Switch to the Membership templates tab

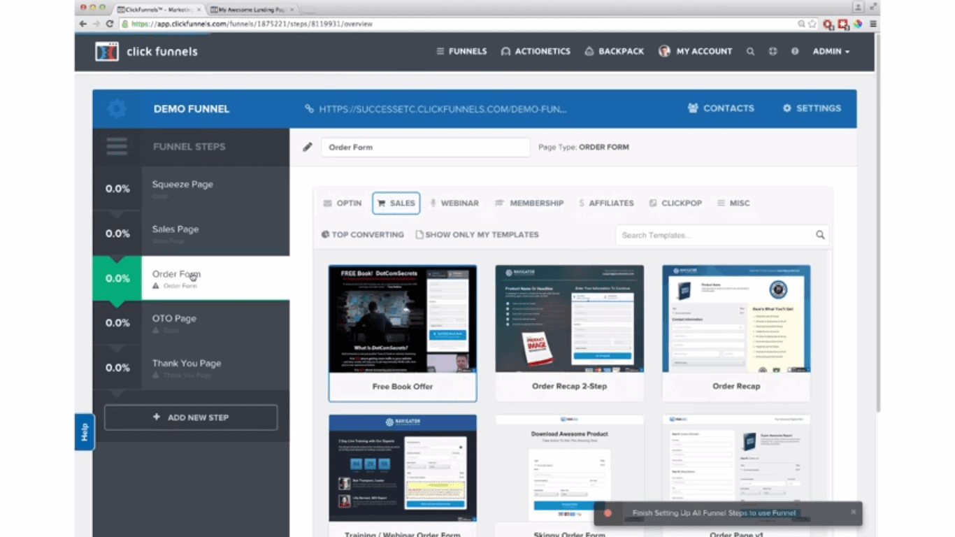click(529, 203)
